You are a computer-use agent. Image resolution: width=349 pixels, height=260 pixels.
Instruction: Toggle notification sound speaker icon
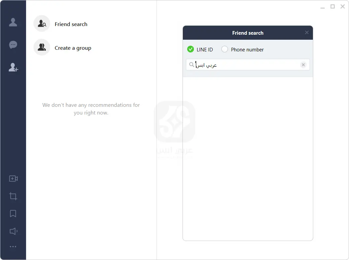pos(13,231)
